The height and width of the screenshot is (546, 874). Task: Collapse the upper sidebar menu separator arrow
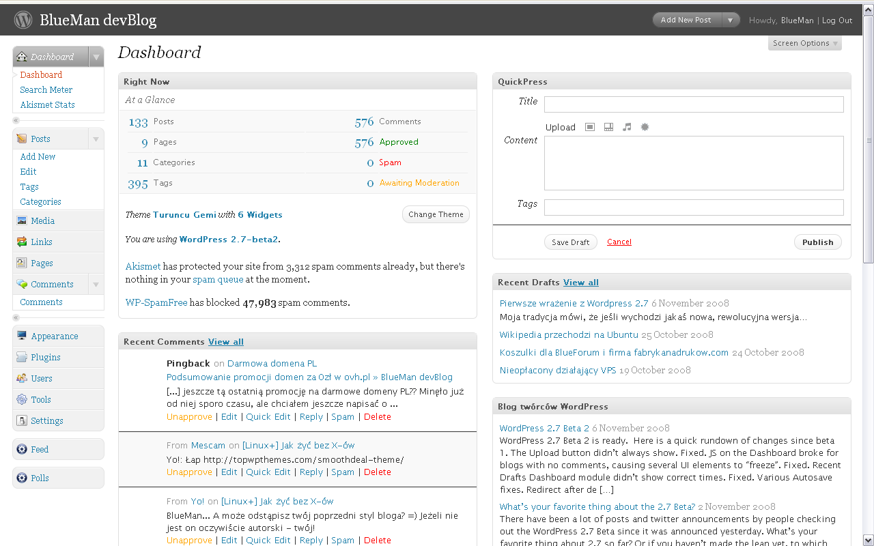coord(16,120)
